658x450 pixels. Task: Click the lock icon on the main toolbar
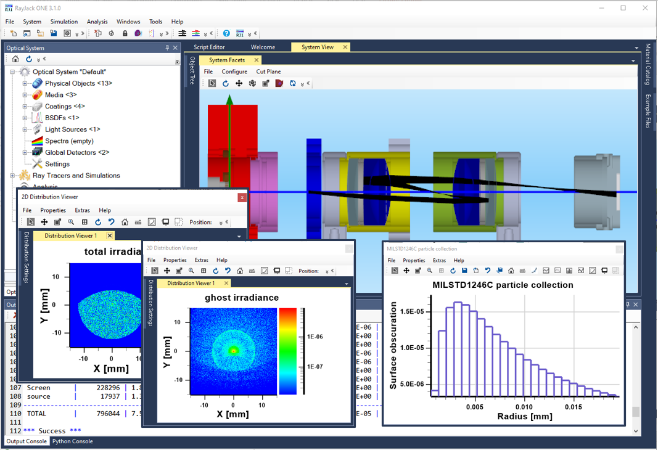coord(125,33)
